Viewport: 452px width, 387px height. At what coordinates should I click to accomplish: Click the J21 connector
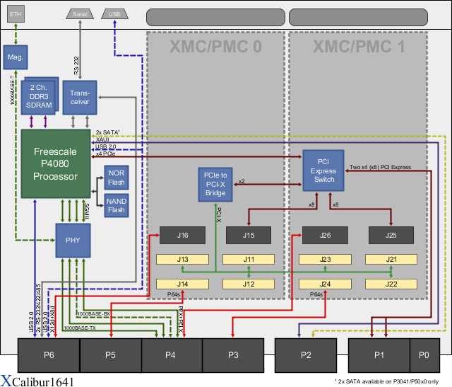[391, 260]
